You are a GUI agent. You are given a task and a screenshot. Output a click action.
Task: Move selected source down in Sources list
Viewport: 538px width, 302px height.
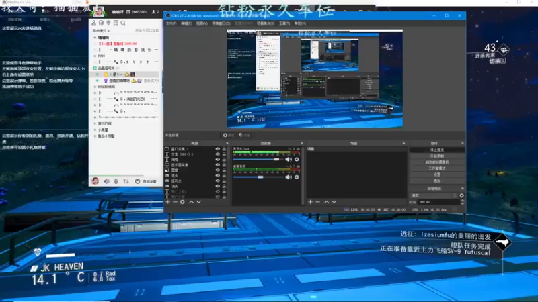[198, 202]
